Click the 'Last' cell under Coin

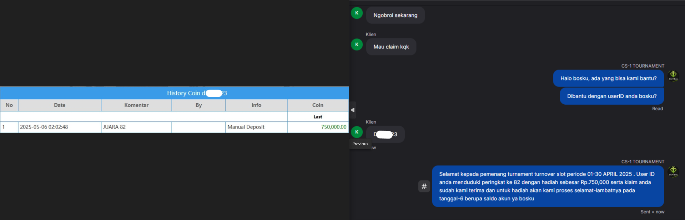coord(318,117)
